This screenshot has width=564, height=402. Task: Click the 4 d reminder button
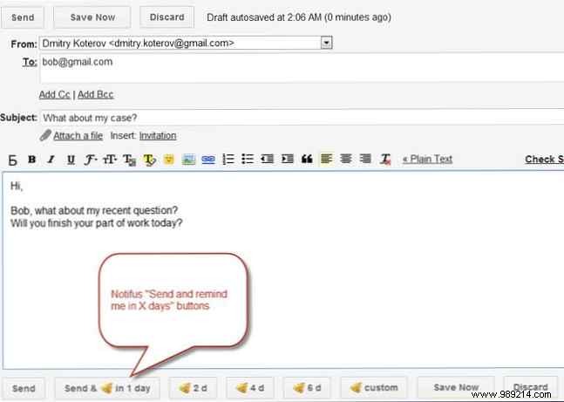tap(250, 388)
